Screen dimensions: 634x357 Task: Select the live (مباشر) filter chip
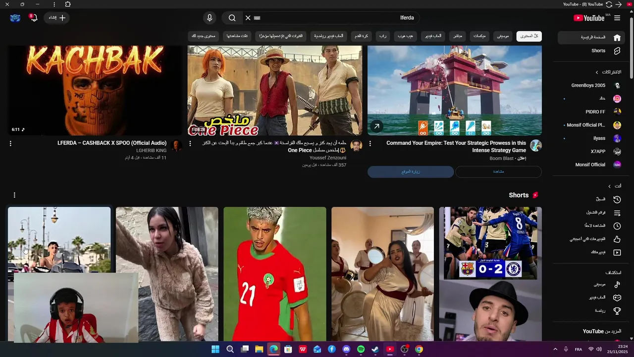pos(458,36)
